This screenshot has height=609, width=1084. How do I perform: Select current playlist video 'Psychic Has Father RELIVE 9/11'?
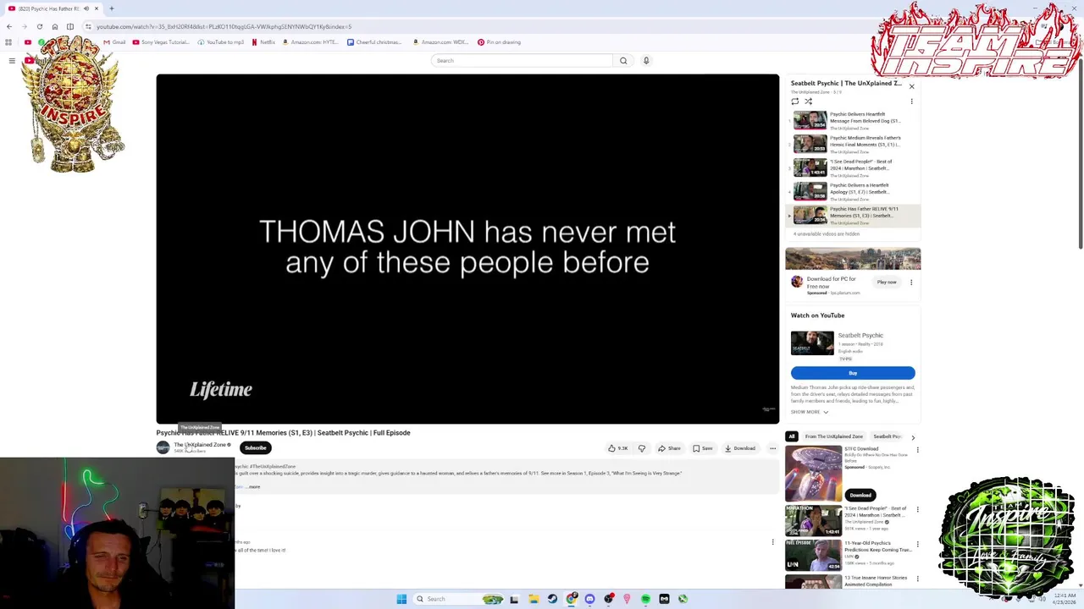coord(853,216)
